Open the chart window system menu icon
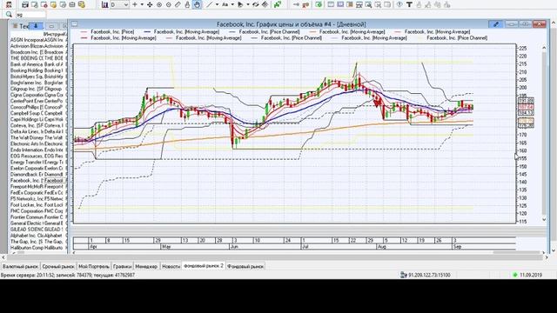Viewport: 557px width, 313px height. (x=74, y=24)
